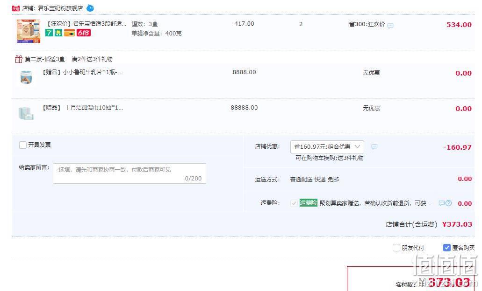Click the 可在购物车换购;送3件礼物 note
Screen dimensions: 482x291
(x=330, y=158)
